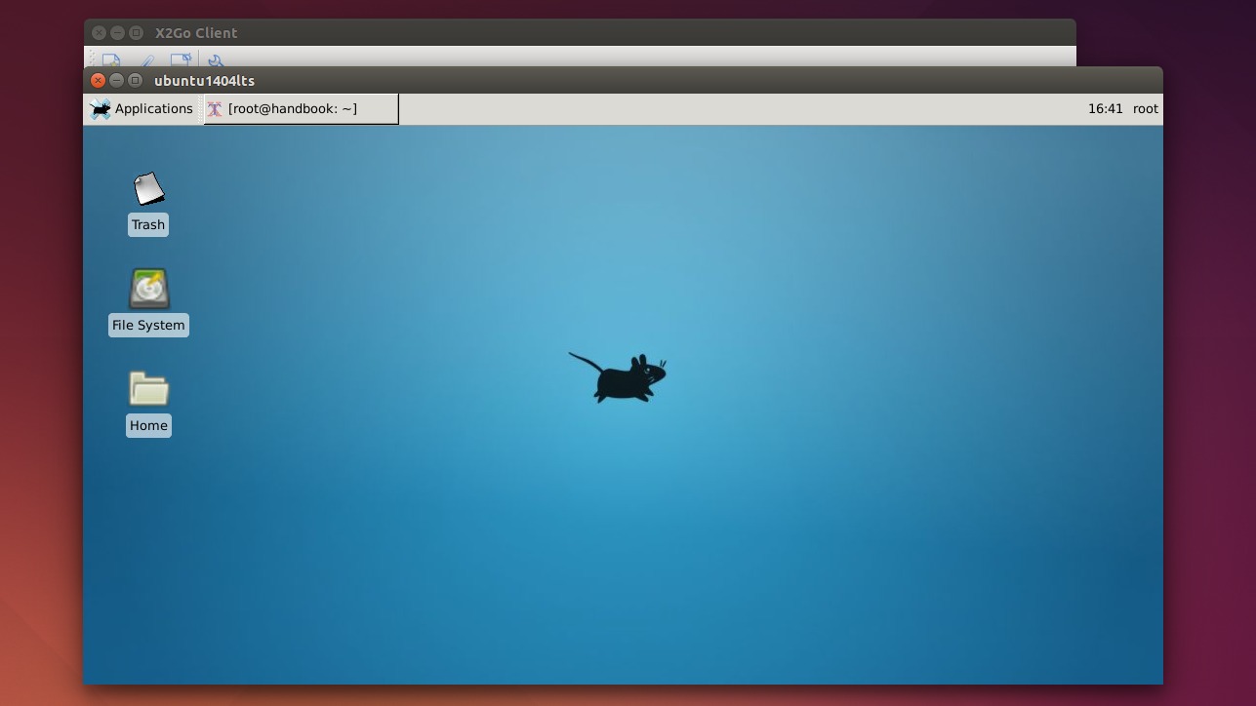Click the new session icon in X2Go Client
Viewport: 1256px width, 706px height.
click(x=111, y=60)
